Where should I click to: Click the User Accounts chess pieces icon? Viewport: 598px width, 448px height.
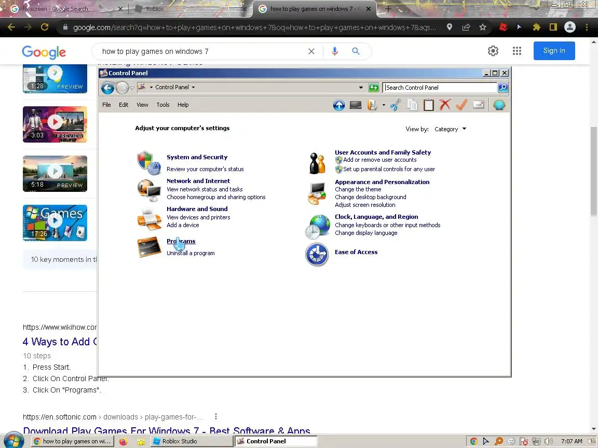coord(317,163)
